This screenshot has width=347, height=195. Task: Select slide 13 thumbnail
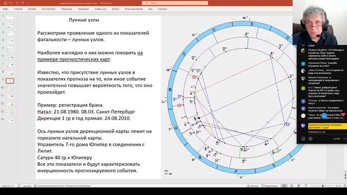tap(10, 113)
